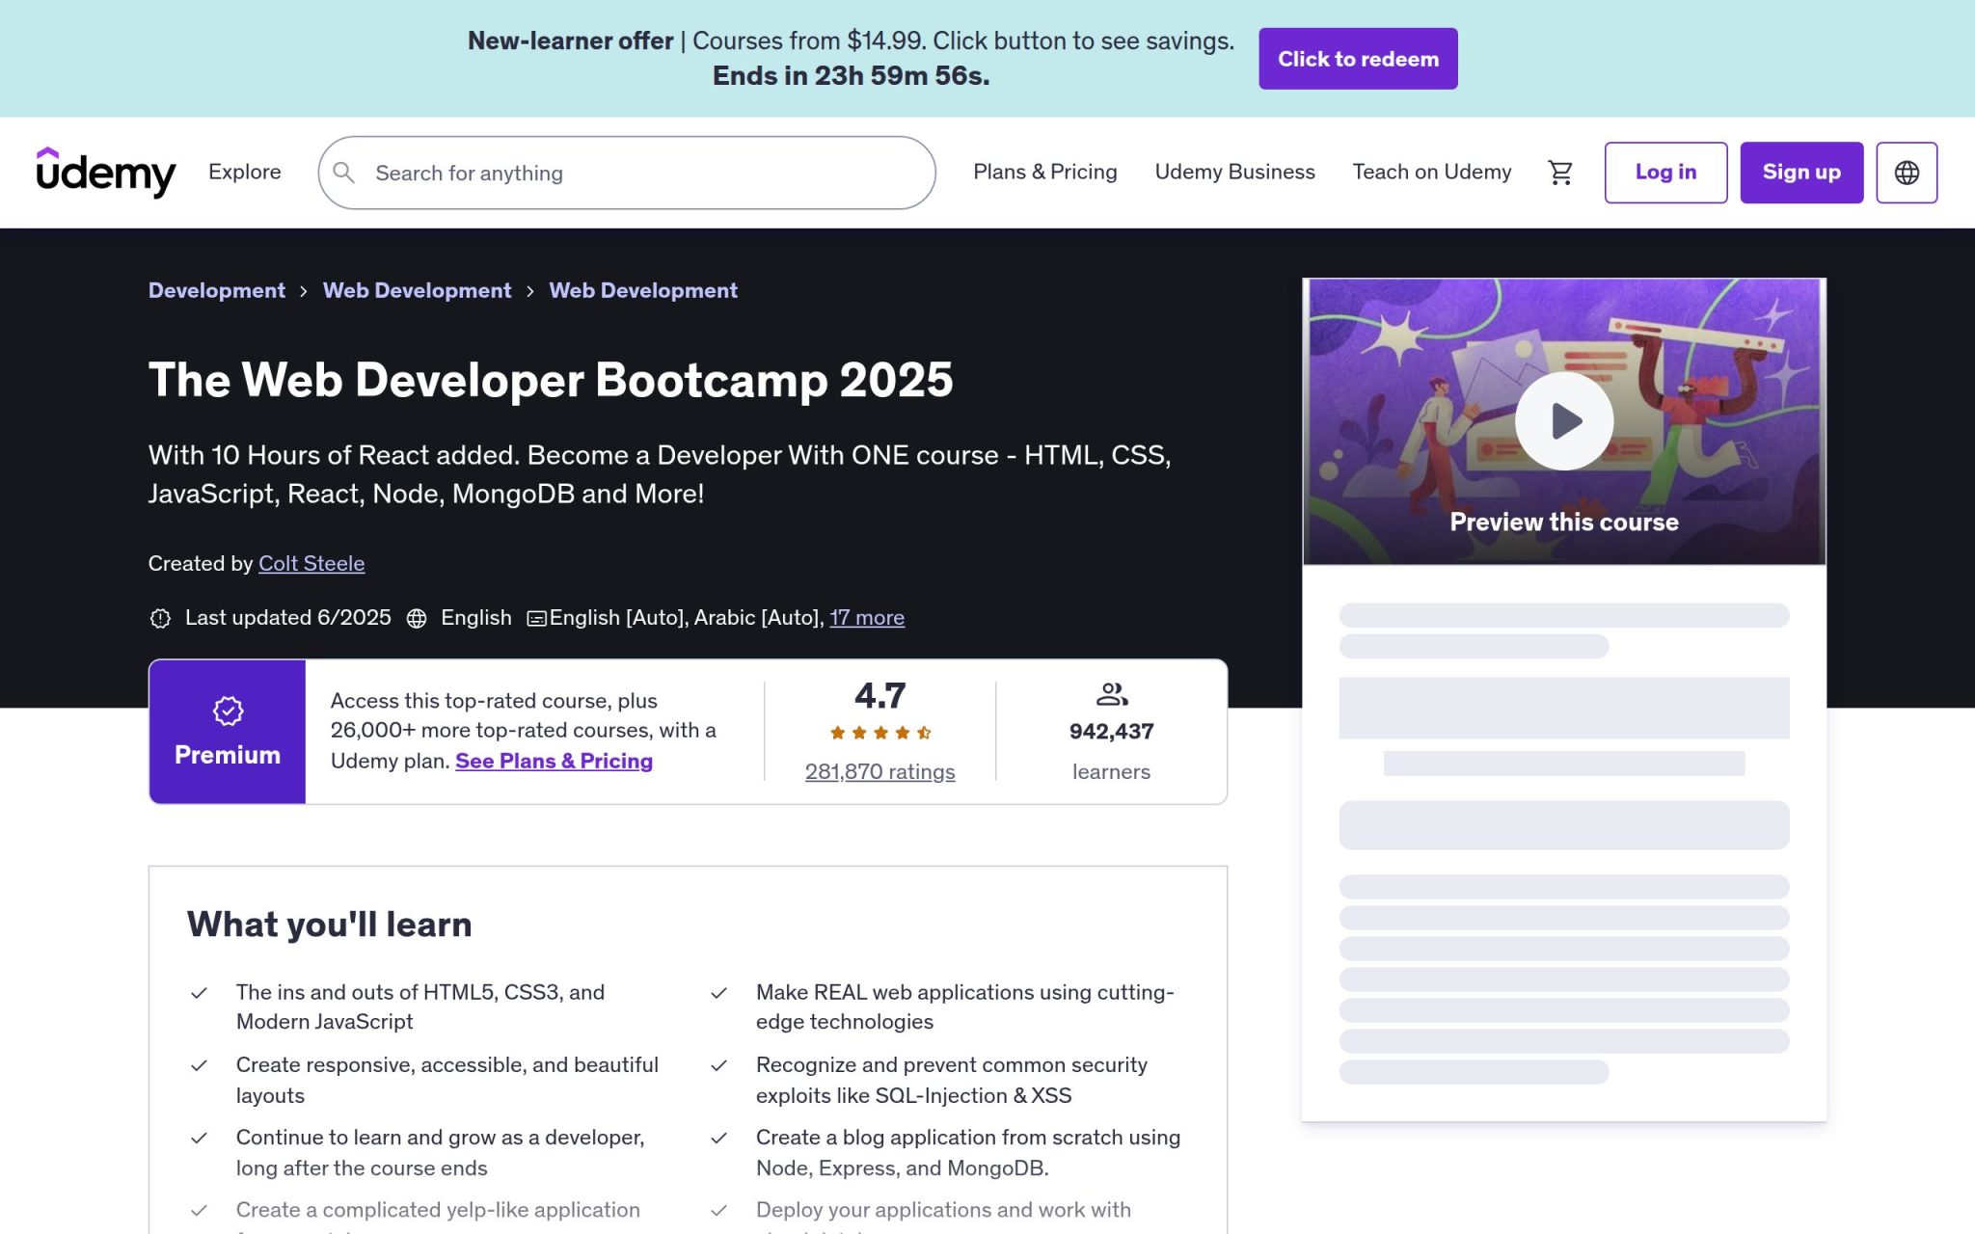Click the Premium badge icon
Viewport: 1975px width, 1234px height.
pyautogui.click(x=228, y=711)
